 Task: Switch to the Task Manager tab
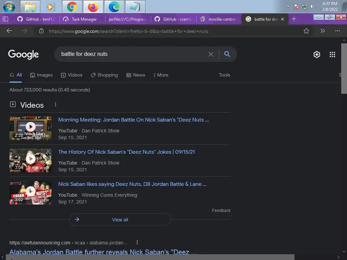[x=82, y=19]
